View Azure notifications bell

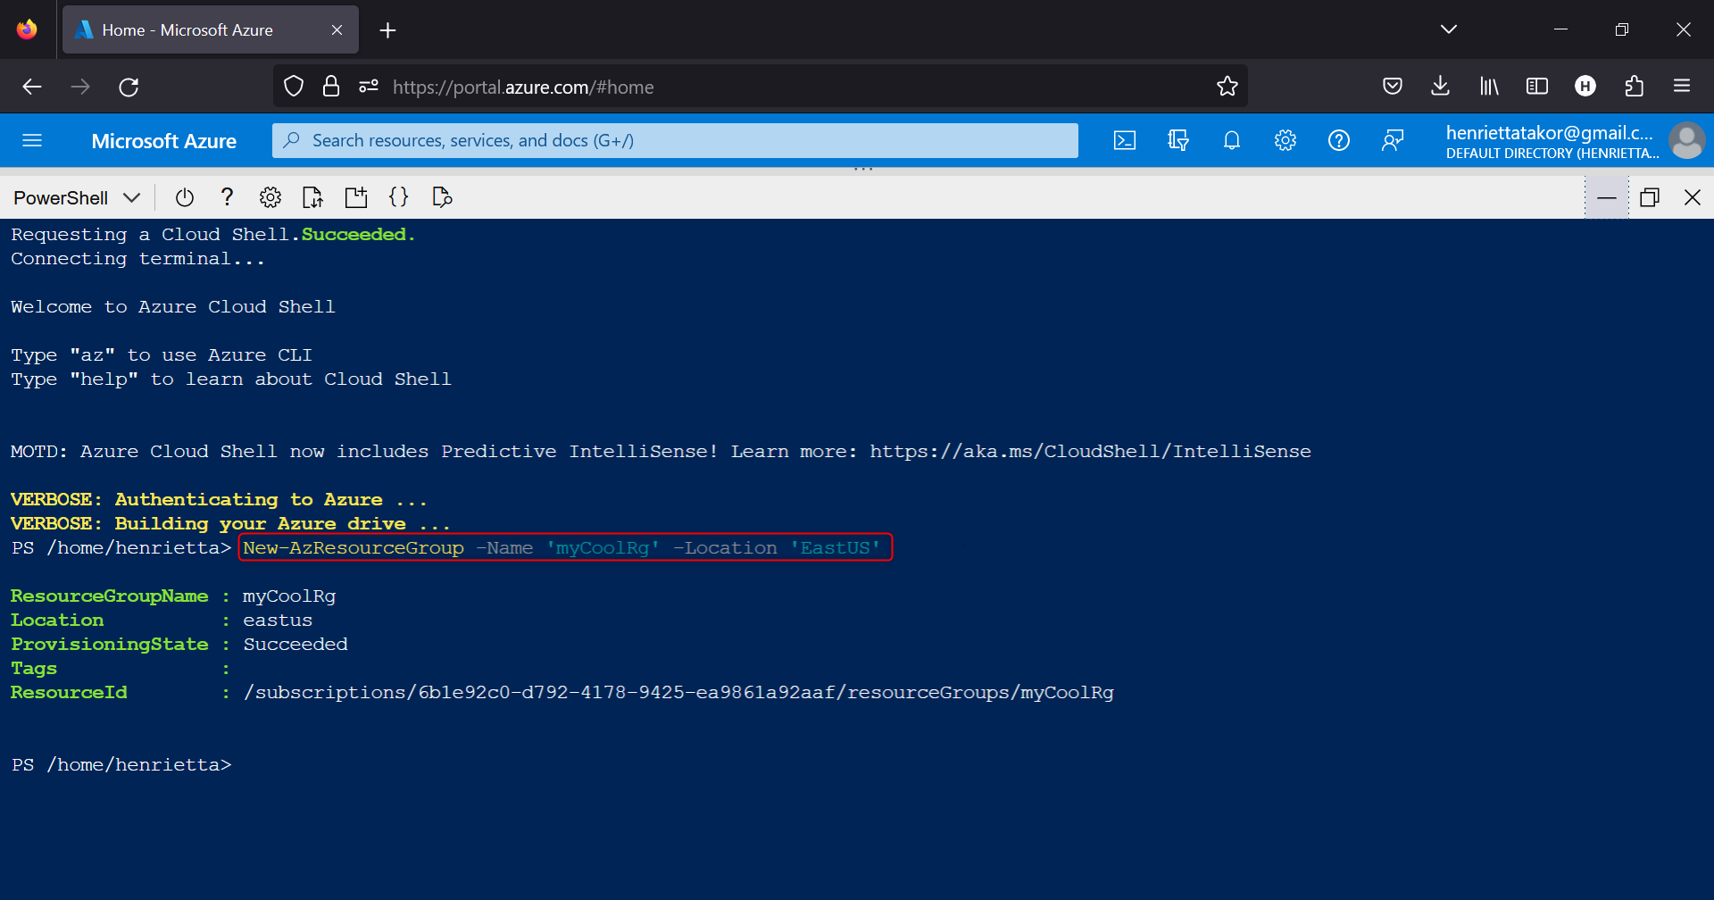coord(1232,140)
